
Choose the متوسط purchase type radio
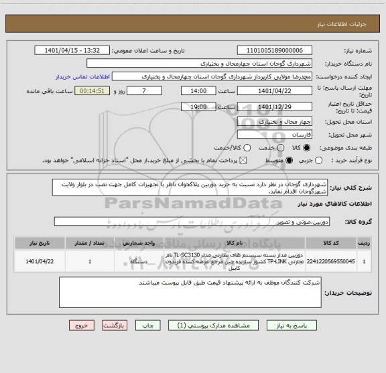tap(289, 161)
